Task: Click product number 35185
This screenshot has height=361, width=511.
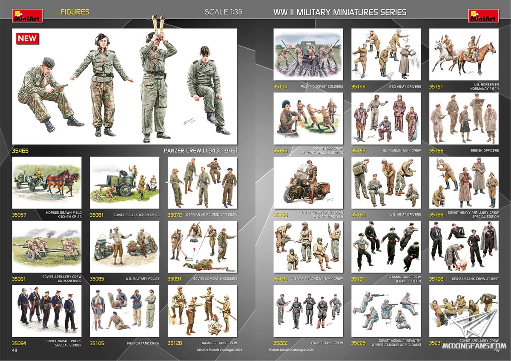Action: point(436,215)
